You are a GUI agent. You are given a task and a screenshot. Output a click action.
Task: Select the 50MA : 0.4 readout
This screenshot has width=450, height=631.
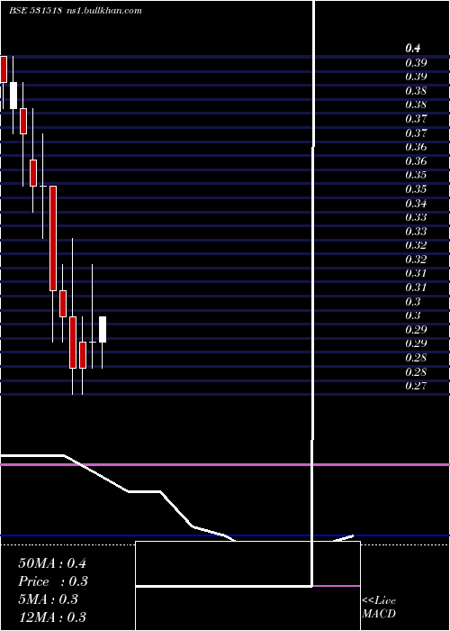click(x=52, y=563)
